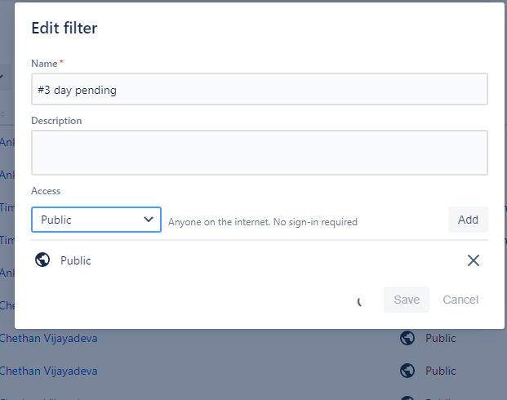The height and width of the screenshot is (400, 507).
Task: Click the Public text in second Chethan row
Action: click(441, 371)
